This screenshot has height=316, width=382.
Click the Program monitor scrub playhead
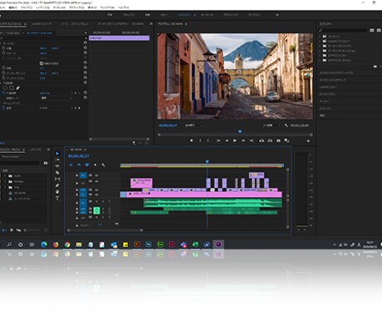point(240,131)
